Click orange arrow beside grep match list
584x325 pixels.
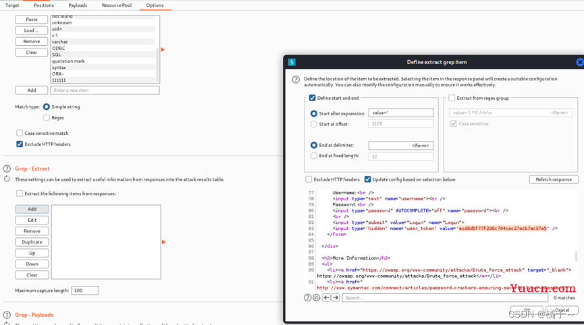pos(163,49)
